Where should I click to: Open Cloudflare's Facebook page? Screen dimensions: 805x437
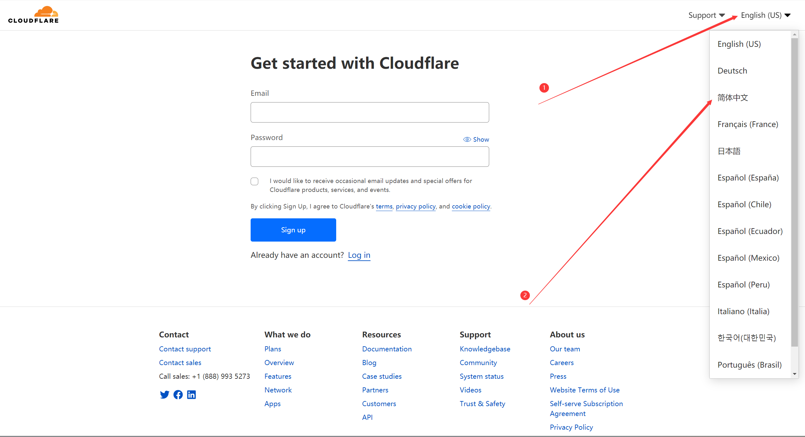(178, 394)
